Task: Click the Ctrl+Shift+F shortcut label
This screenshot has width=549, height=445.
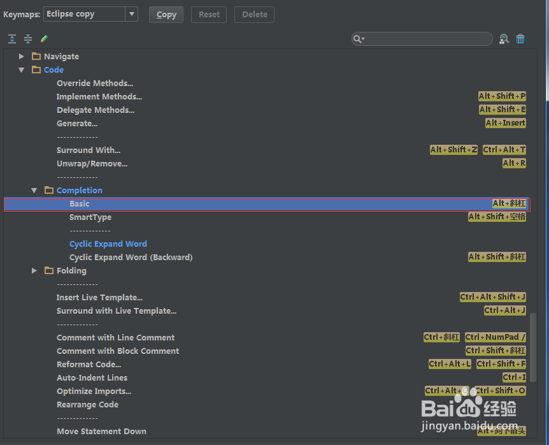Action: [x=501, y=364]
